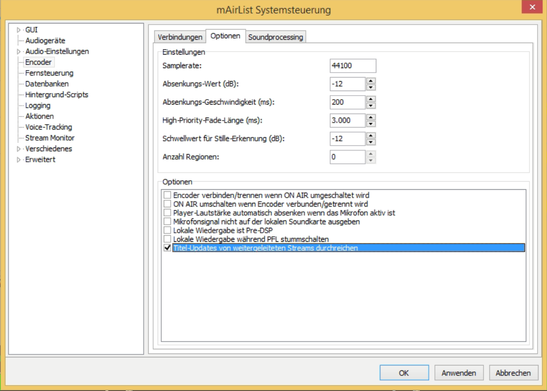Expand the GUI tree node
The height and width of the screenshot is (391, 547).
point(19,30)
